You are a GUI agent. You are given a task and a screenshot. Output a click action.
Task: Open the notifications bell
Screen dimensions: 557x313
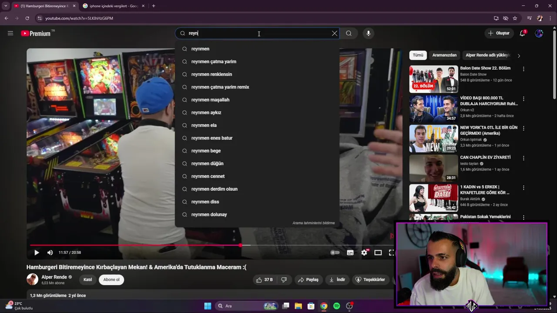pos(523,33)
